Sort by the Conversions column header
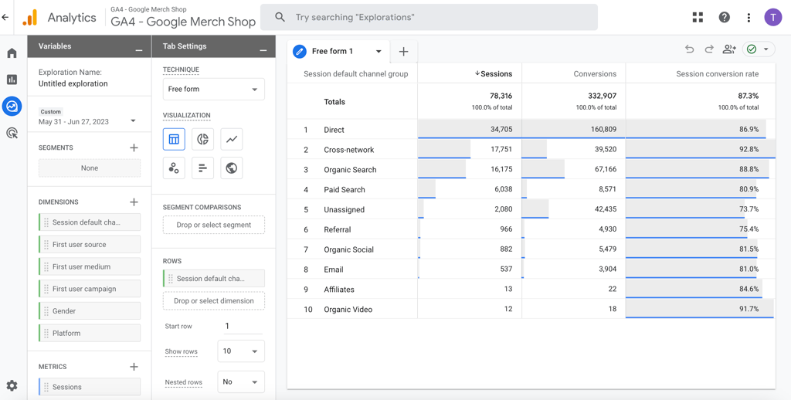 point(594,74)
